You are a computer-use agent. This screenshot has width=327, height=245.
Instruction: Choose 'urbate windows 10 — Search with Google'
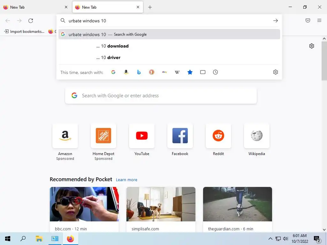coord(169,34)
